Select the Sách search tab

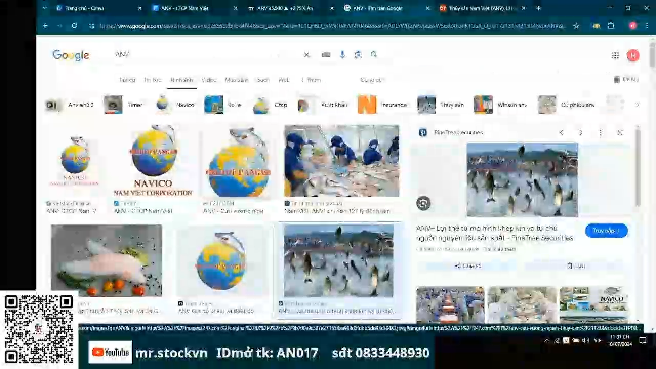coord(263,80)
